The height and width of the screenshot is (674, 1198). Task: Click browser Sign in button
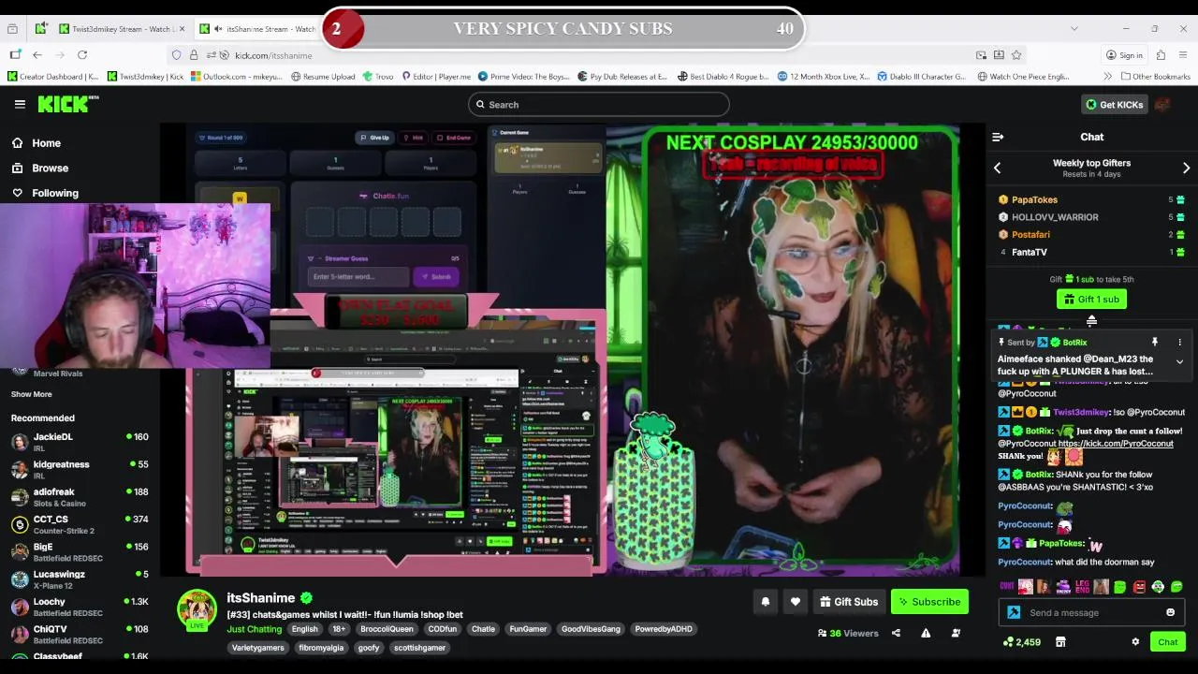(1124, 55)
